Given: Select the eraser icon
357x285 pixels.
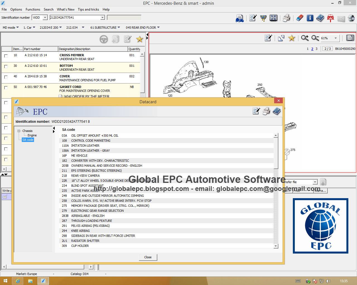Looking at the screenshot, I should [x=300, y=18].
